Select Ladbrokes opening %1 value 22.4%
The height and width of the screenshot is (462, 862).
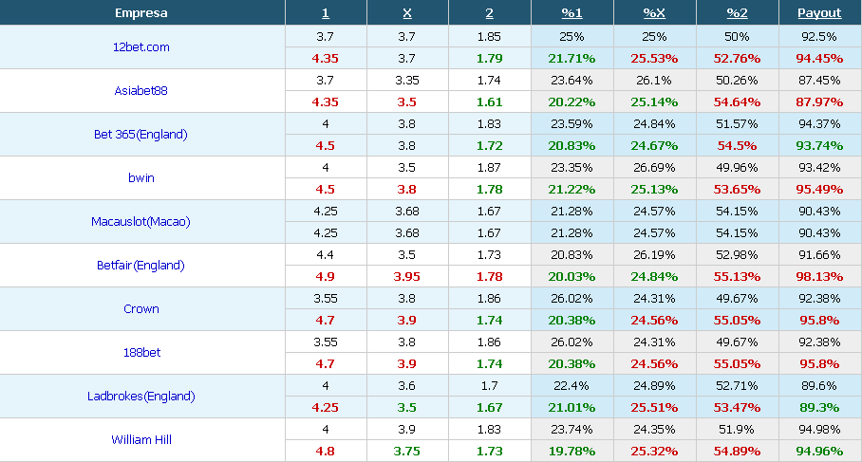[572, 386]
